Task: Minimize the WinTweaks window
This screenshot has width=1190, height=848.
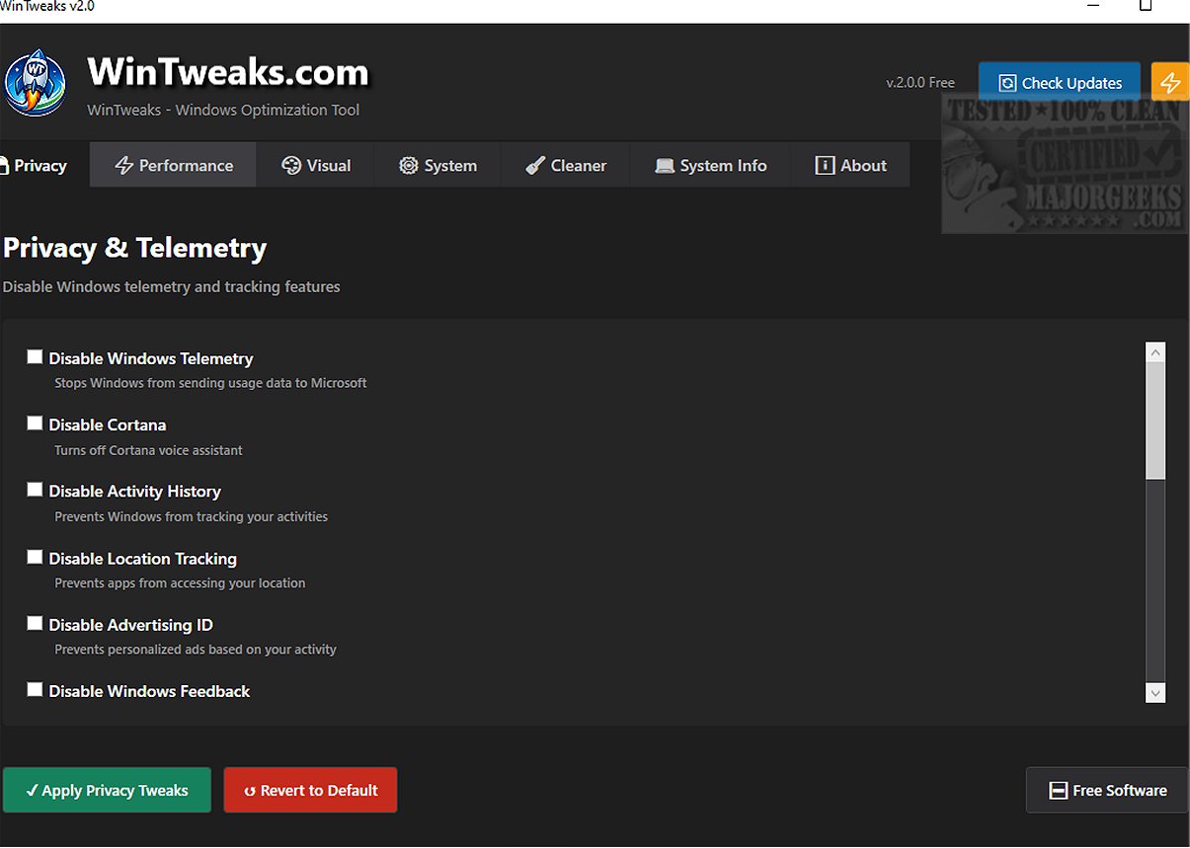Action: 1092,6
